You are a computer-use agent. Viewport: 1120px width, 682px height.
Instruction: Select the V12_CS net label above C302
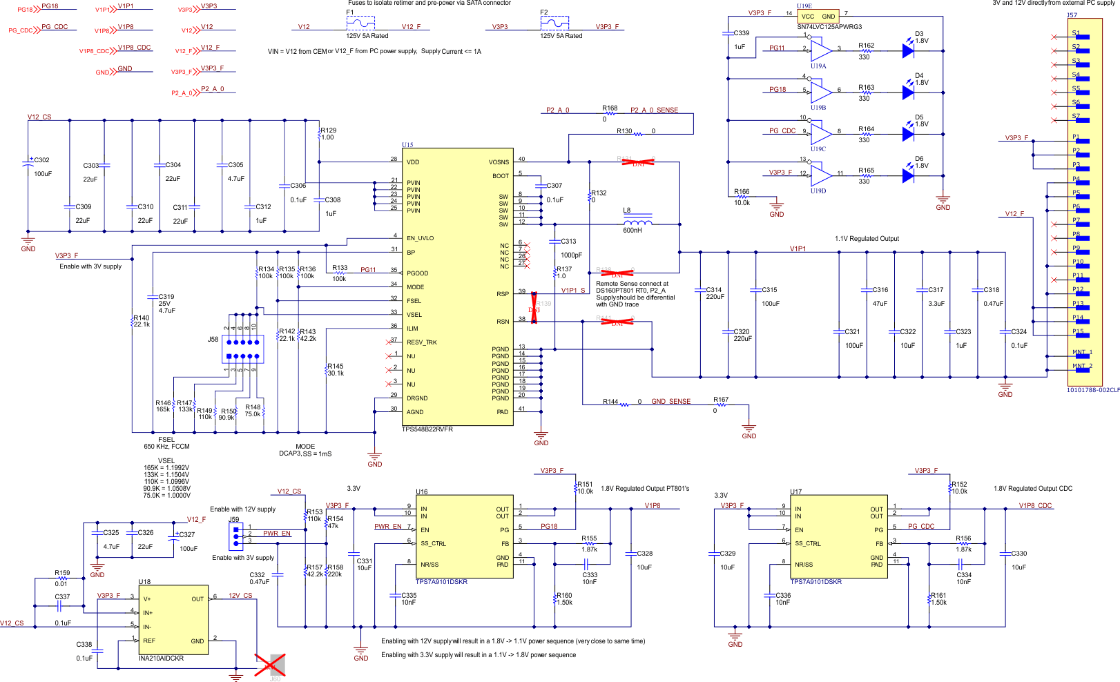pos(39,117)
